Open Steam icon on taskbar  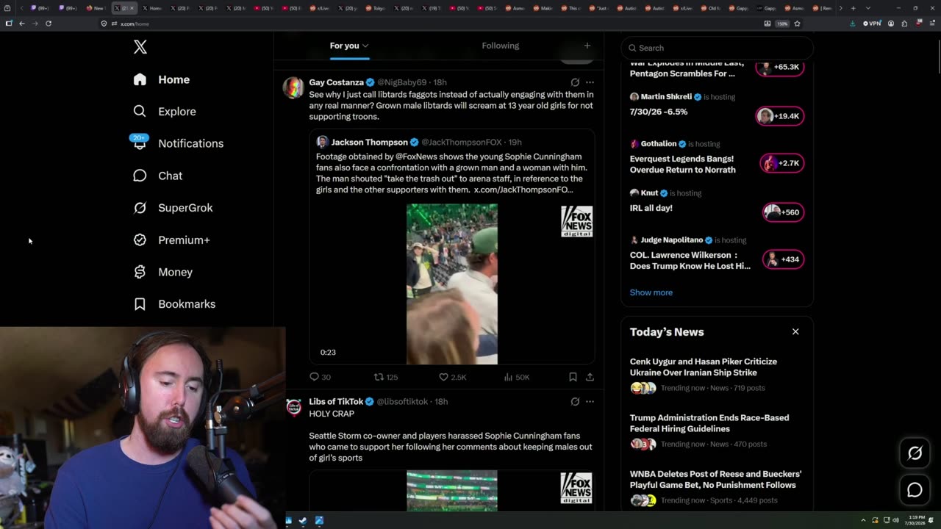click(x=304, y=520)
